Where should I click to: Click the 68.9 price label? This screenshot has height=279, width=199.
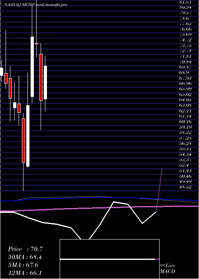click(184, 73)
